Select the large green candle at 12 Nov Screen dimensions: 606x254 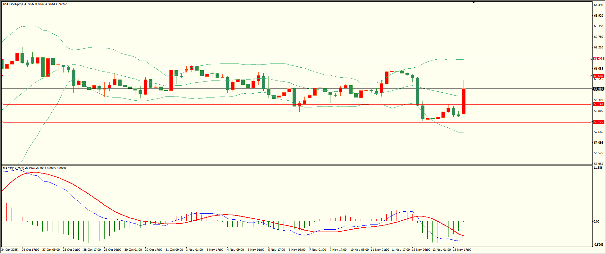(x=417, y=91)
